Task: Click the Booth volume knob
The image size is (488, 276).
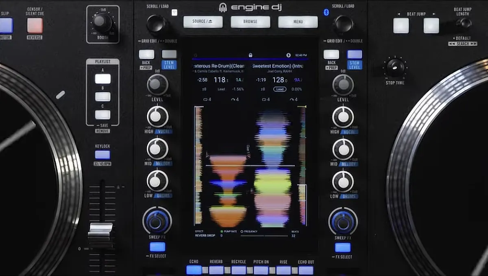Action: point(103,22)
